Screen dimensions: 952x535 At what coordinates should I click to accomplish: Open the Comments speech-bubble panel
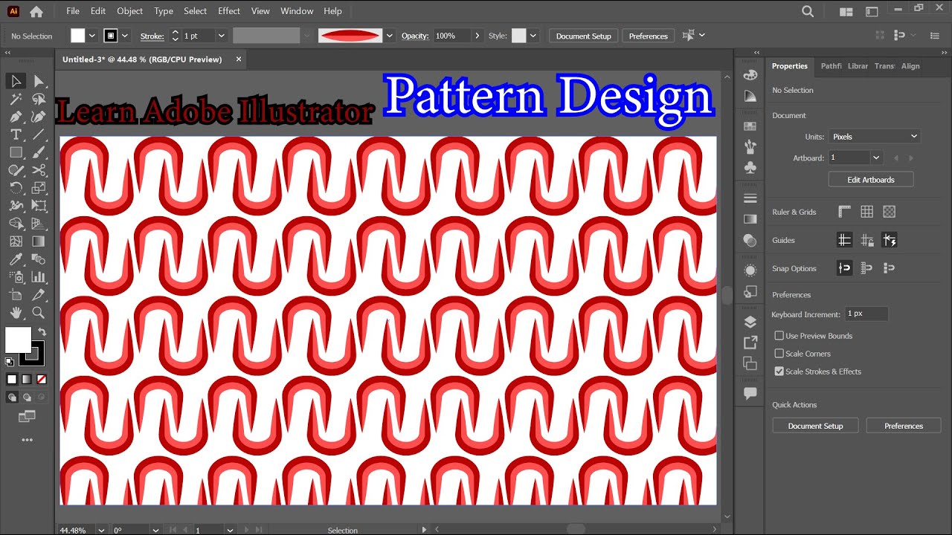[x=750, y=393]
